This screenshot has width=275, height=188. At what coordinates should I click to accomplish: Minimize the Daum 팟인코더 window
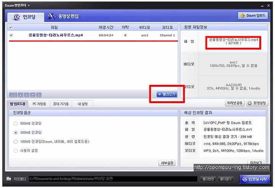click(262, 6)
